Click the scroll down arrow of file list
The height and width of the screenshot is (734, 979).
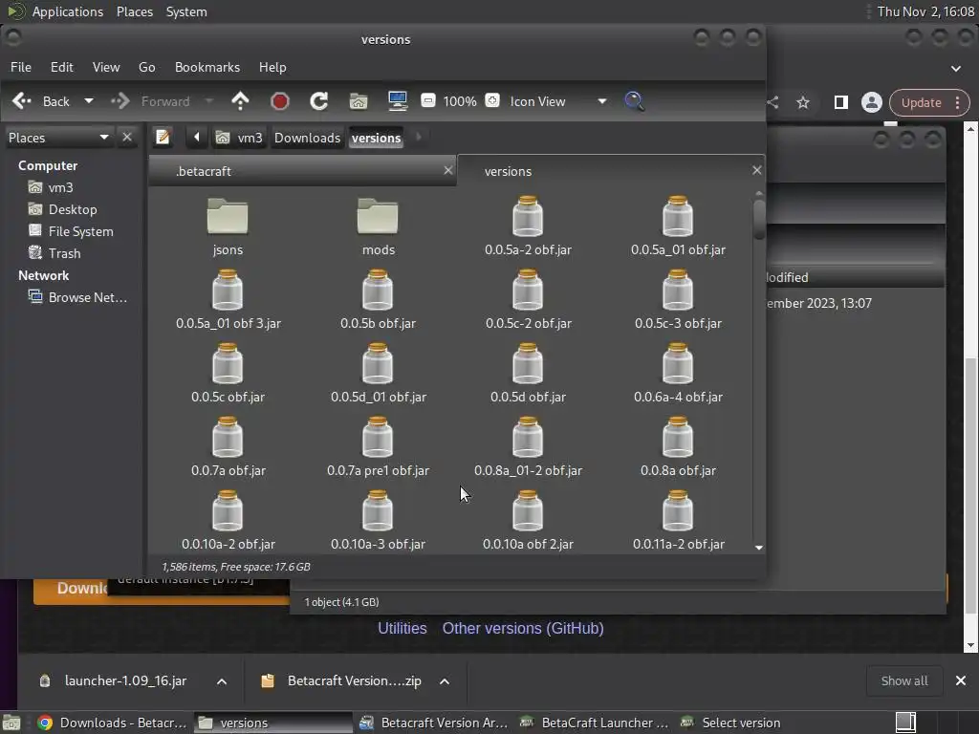pos(759,548)
